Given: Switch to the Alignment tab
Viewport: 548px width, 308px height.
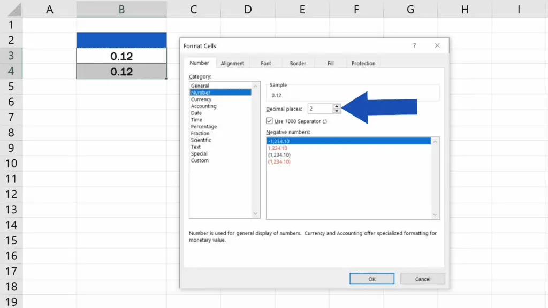Looking at the screenshot, I should point(232,63).
